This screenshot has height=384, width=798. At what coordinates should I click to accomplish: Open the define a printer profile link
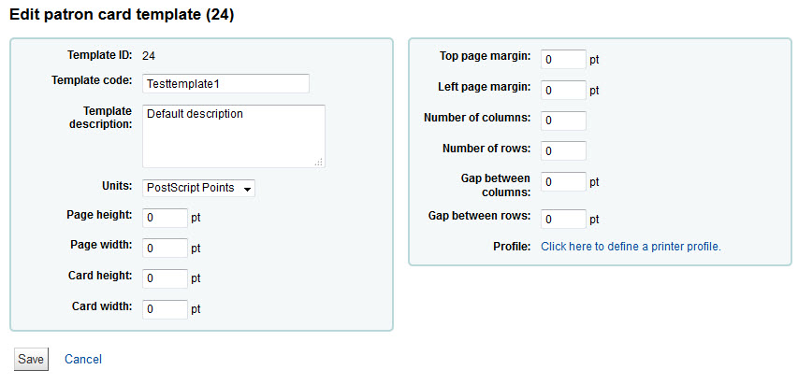pyautogui.click(x=631, y=247)
